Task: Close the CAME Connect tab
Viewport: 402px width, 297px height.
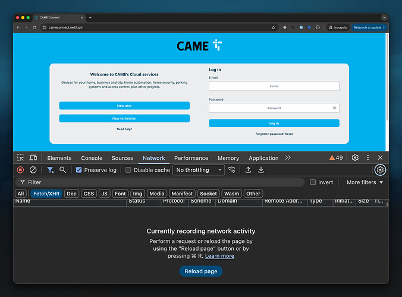Action: pos(82,18)
